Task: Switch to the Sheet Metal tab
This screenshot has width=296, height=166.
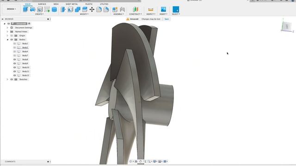Action: (x=72, y=4)
